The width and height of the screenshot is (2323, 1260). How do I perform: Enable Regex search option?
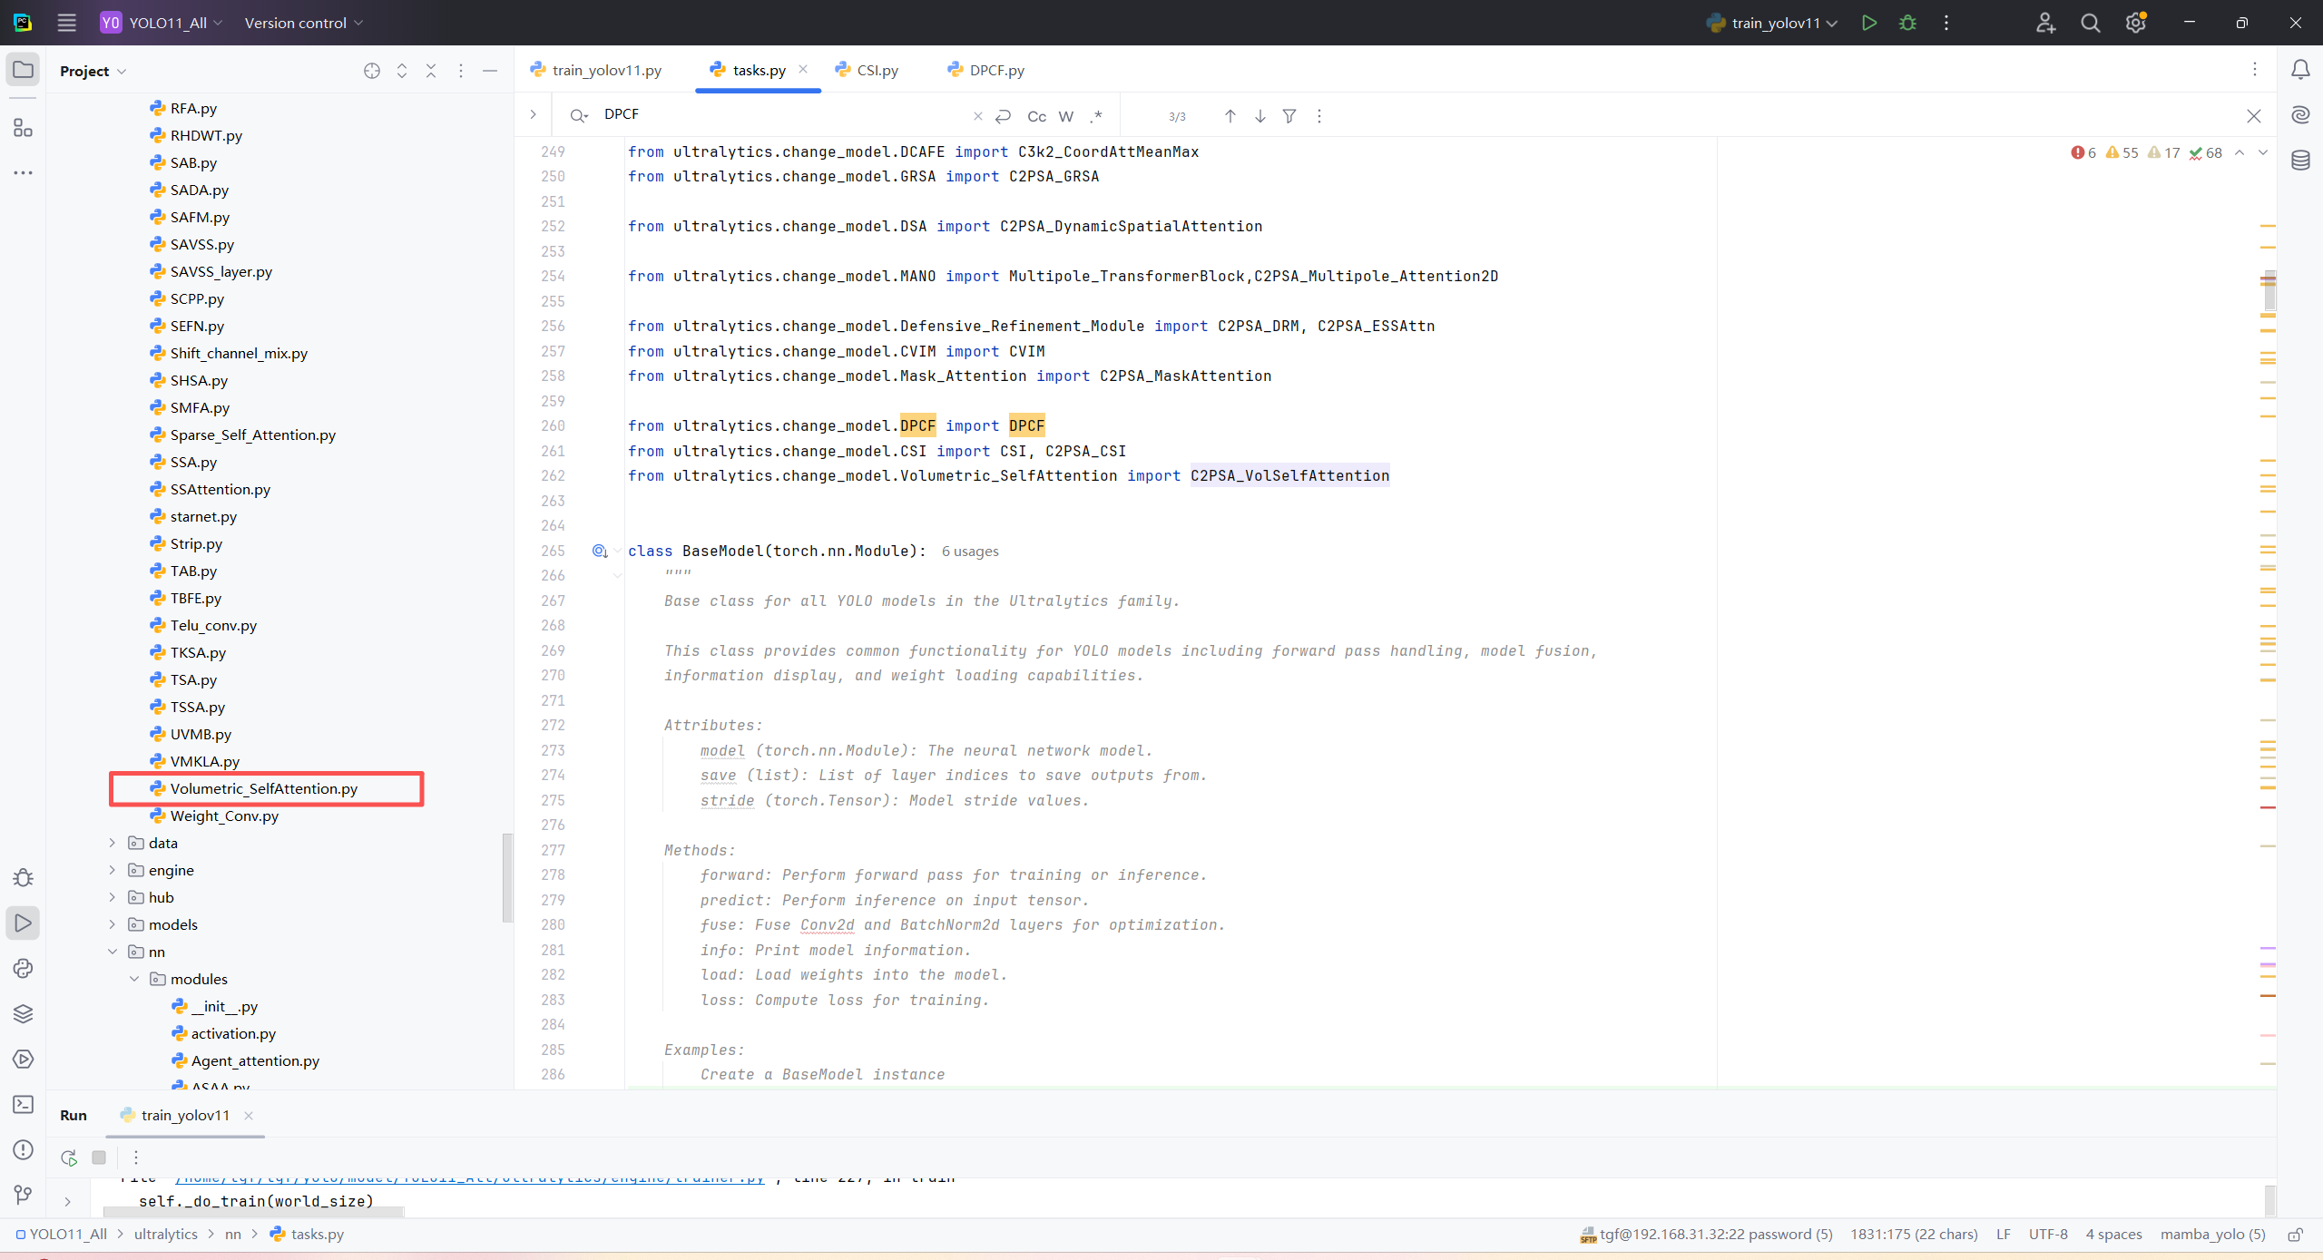tap(1096, 116)
